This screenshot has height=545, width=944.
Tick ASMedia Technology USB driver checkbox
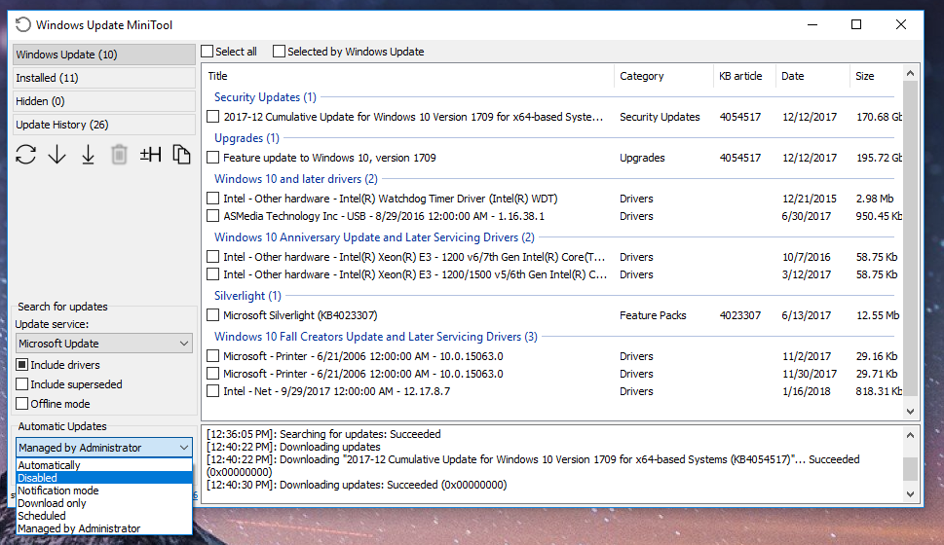[x=212, y=216]
